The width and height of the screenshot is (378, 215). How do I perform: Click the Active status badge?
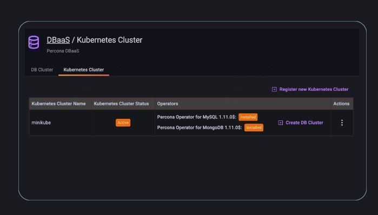point(123,123)
